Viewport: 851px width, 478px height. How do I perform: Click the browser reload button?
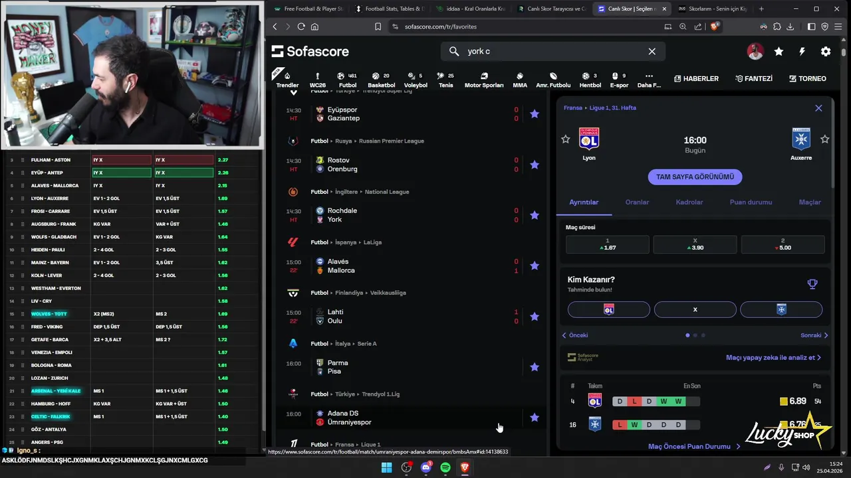(x=301, y=27)
